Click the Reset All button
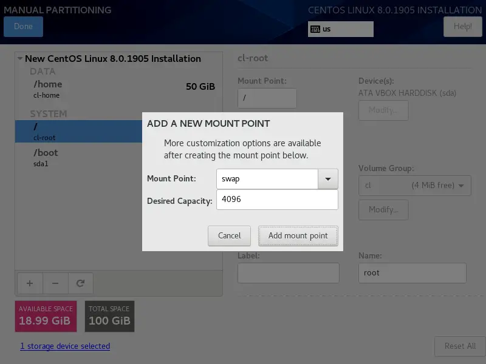Image resolution: width=486 pixels, height=364 pixels. click(x=459, y=346)
